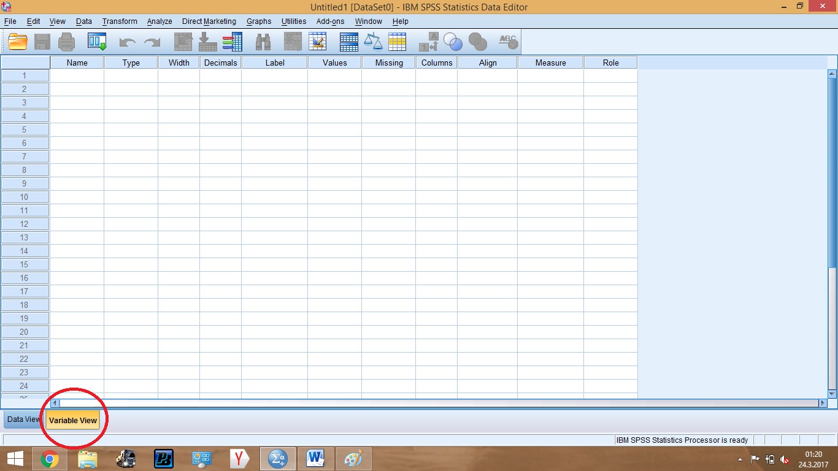Click the muted volume tray icon
Viewport: 838px width, 471px height.
[x=784, y=459]
